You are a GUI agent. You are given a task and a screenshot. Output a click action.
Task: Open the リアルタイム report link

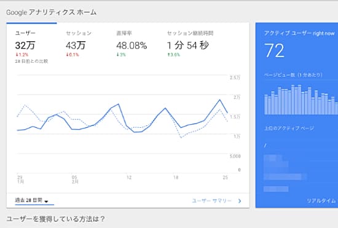pyautogui.click(x=321, y=201)
